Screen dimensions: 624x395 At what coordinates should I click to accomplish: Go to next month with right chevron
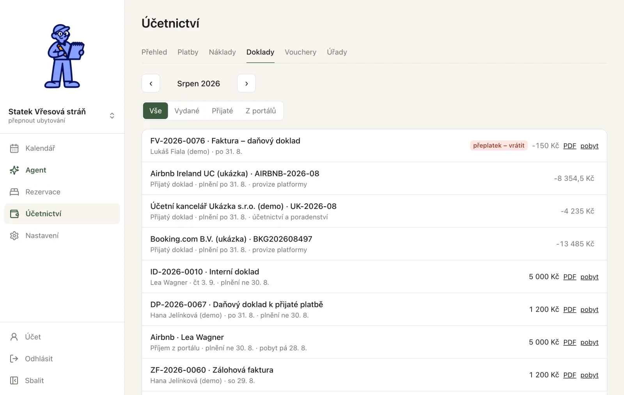click(x=246, y=83)
